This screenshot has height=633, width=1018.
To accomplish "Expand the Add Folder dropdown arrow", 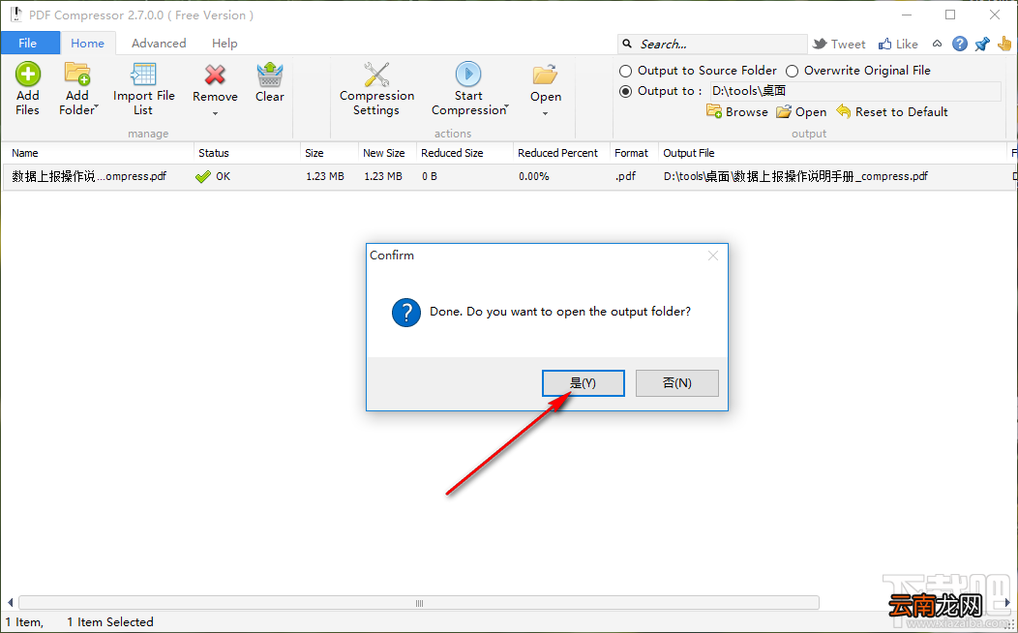I will click(x=96, y=105).
